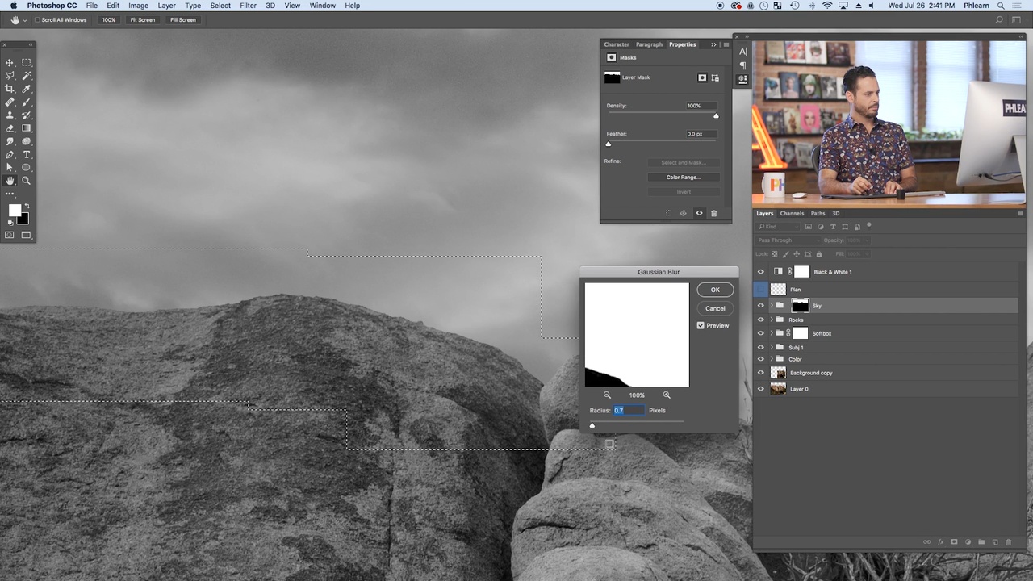1033x581 pixels.
Task: Expand the Sky group
Action: (772, 306)
